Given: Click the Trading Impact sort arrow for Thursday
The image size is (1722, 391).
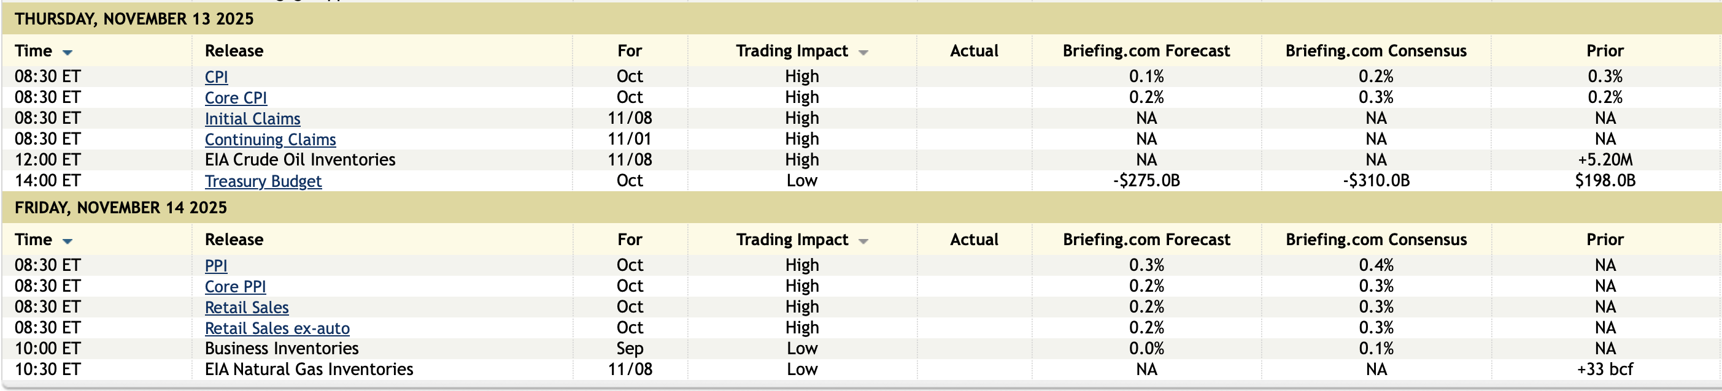Looking at the screenshot, I should click(x=863, y=52).
